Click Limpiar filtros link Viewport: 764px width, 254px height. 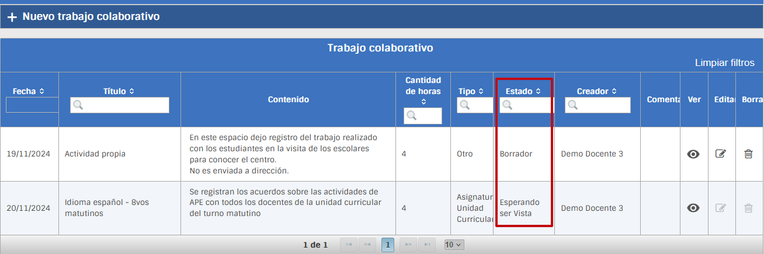click(724, 62)
